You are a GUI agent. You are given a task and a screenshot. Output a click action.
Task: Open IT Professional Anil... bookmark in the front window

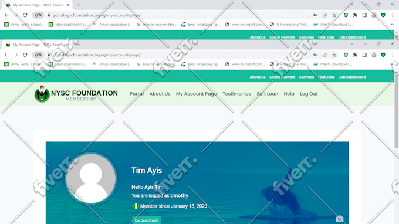coord(289,64)
